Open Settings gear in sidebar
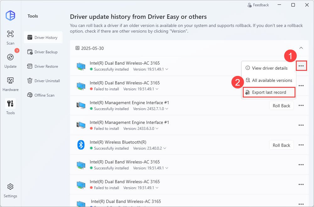 [10, 190]
